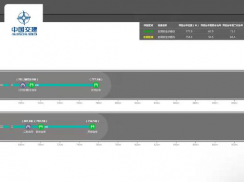
Task: Click the (754.5米) position label
Action: point(92,121)
